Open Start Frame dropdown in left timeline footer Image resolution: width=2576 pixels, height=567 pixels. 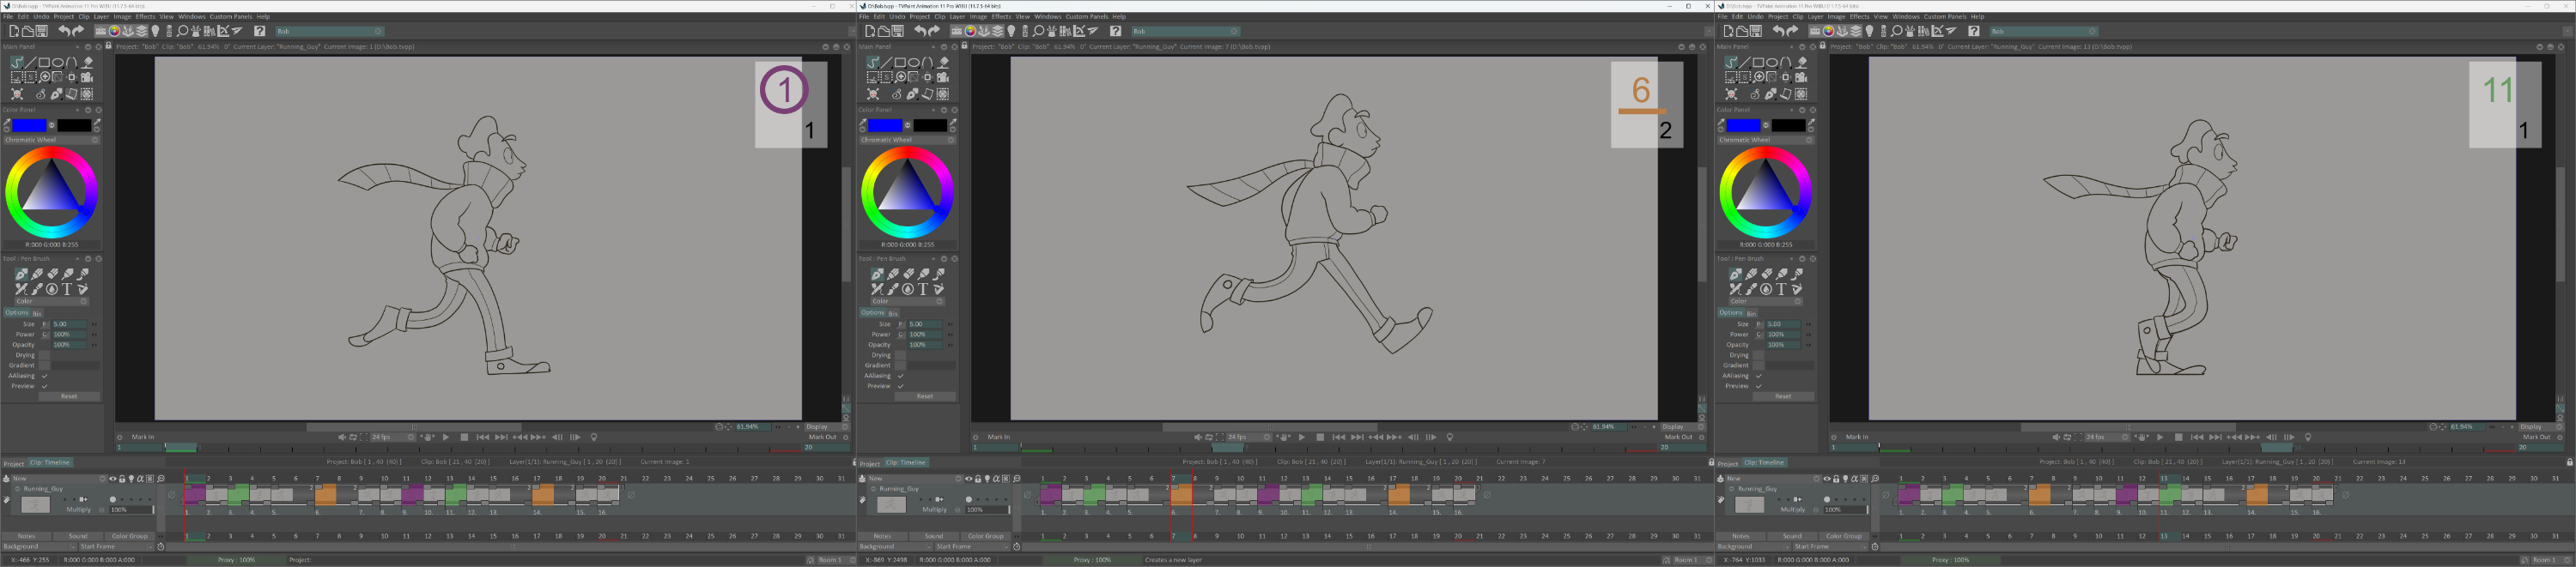pyautogui.click(x=115, y=546)
